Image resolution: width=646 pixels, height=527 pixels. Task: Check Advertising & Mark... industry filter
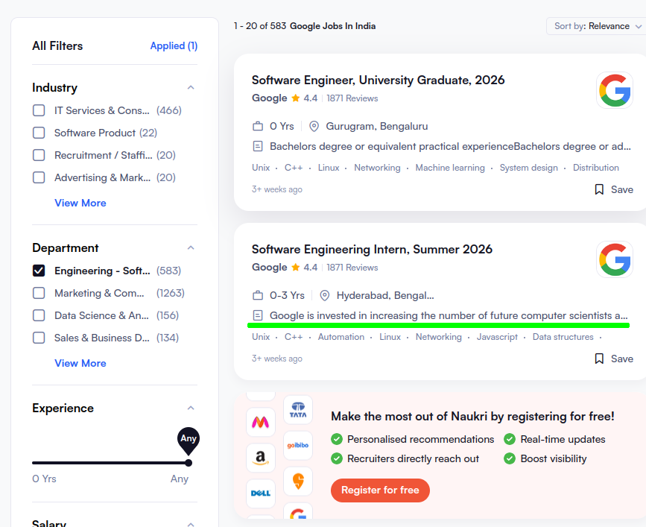[39, 177]
